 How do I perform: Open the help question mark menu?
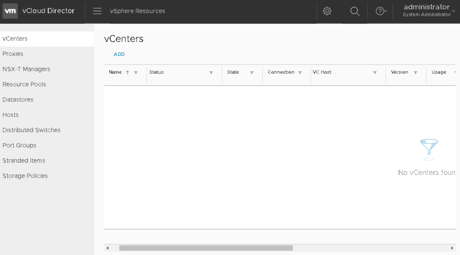pos(380,11)
